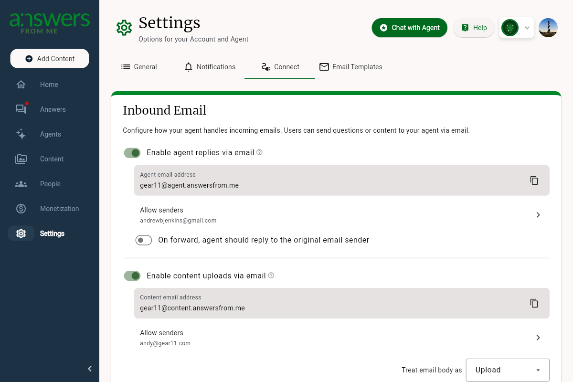This screenshot has height=382, width=573.
Task: Disable agent replies via email
Action: [x=132, y=152]
